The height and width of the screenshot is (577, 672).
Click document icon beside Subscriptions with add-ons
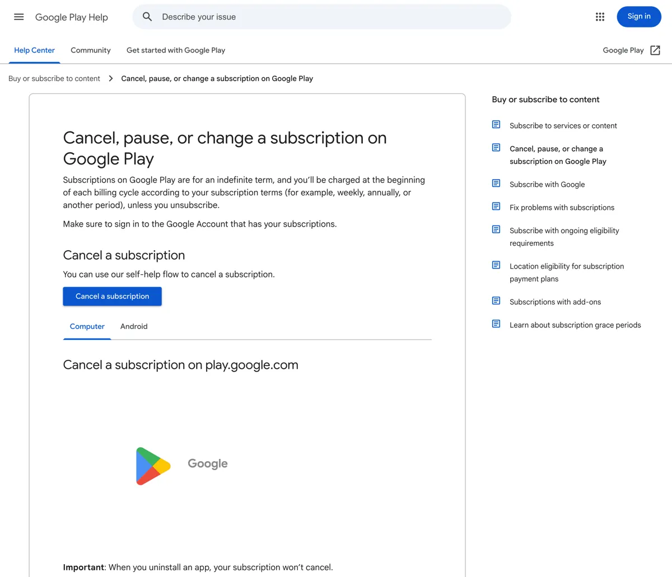[496, 301]
